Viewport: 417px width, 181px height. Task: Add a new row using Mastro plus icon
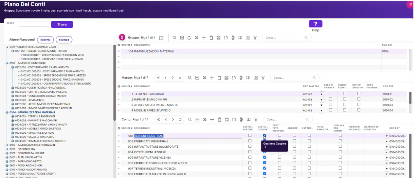click(x=212, y=78)
